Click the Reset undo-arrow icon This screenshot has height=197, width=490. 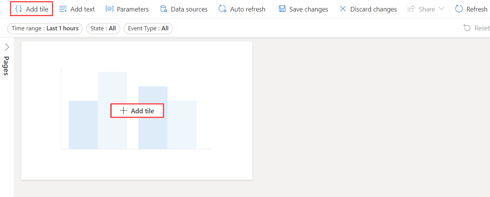coord(467,28)
